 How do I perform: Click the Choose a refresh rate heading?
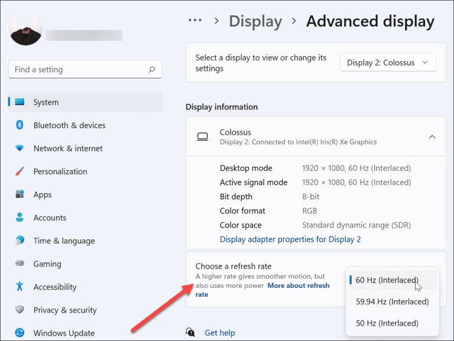pyautogui.click(x=234, y=266)
